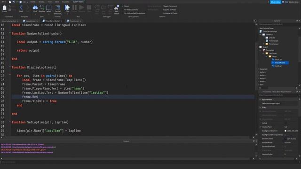Click the BorderMode Outline value

[287, 143]
